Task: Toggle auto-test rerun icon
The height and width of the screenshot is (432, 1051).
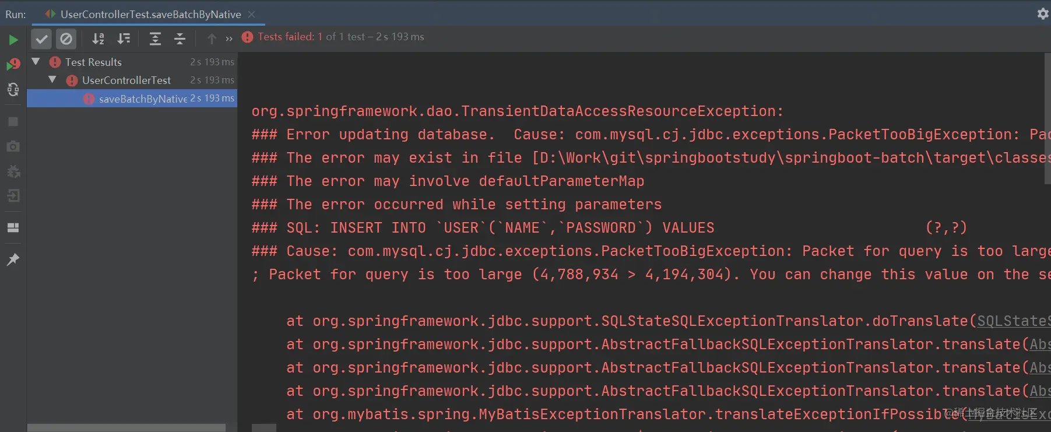Action: [x=13, y=89]
